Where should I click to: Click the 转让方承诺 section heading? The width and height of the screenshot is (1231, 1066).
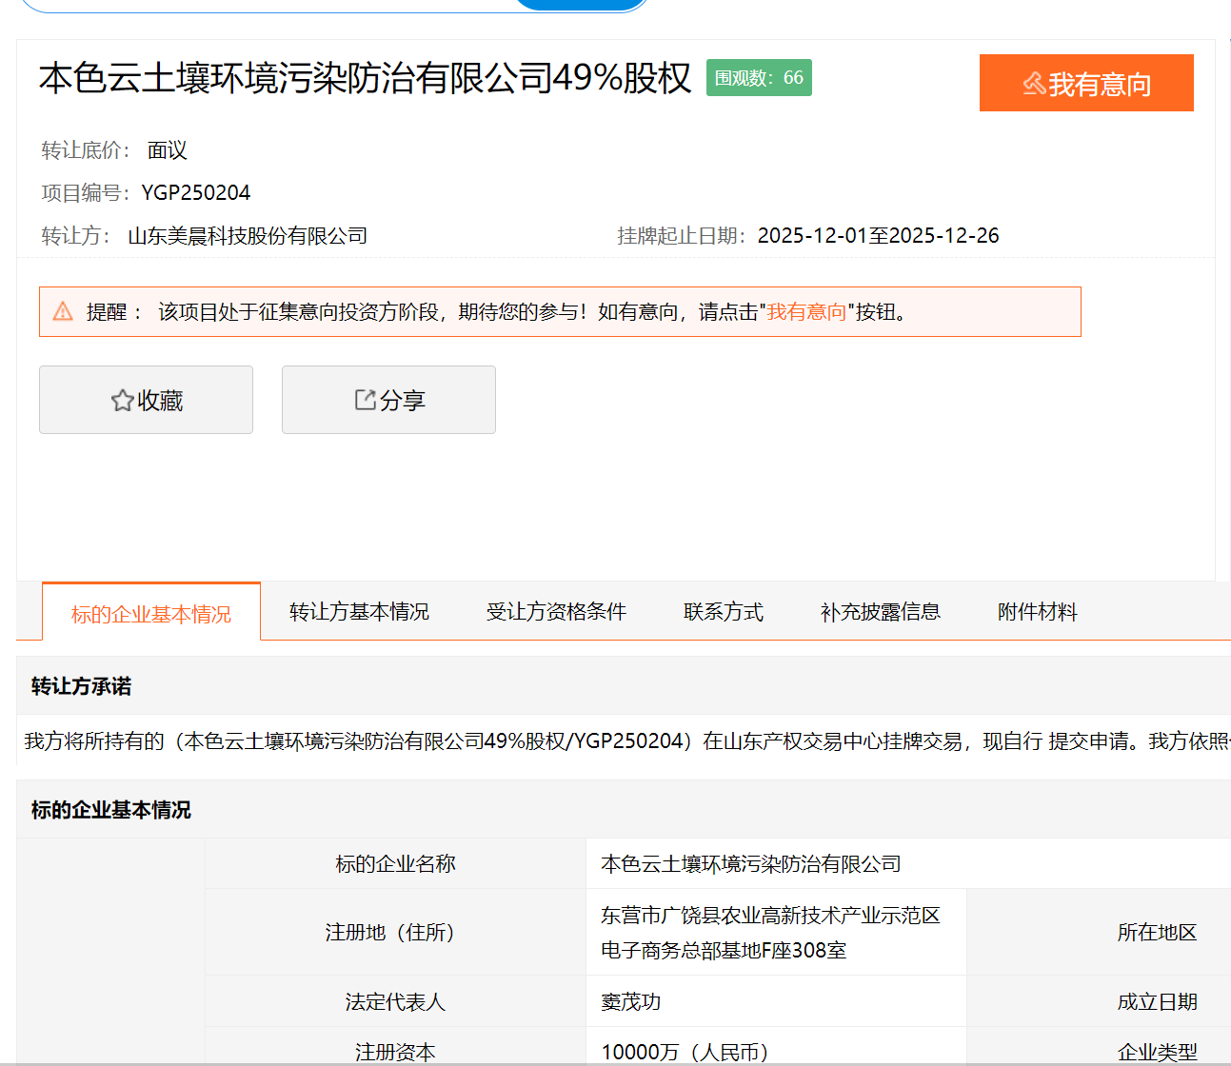pos(81,686)
